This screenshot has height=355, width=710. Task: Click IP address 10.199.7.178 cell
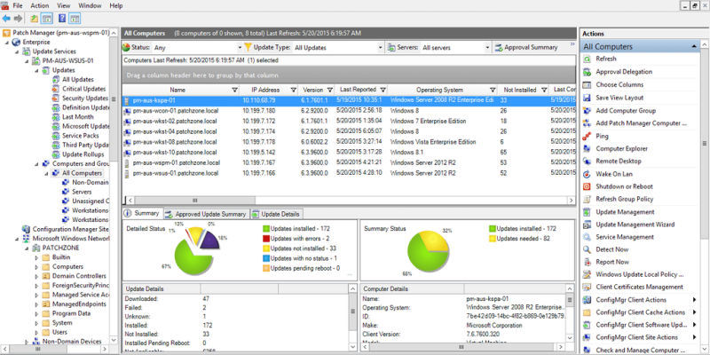coord(258,142)
